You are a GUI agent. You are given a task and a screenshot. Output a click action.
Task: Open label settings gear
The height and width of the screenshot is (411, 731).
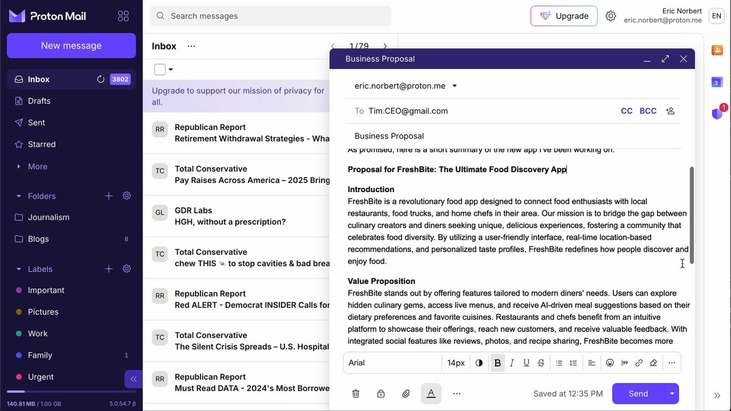pos(127,269)
